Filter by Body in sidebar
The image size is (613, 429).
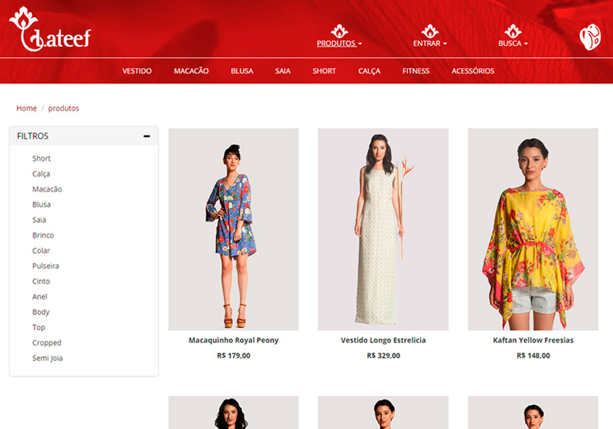click(41, 312)
